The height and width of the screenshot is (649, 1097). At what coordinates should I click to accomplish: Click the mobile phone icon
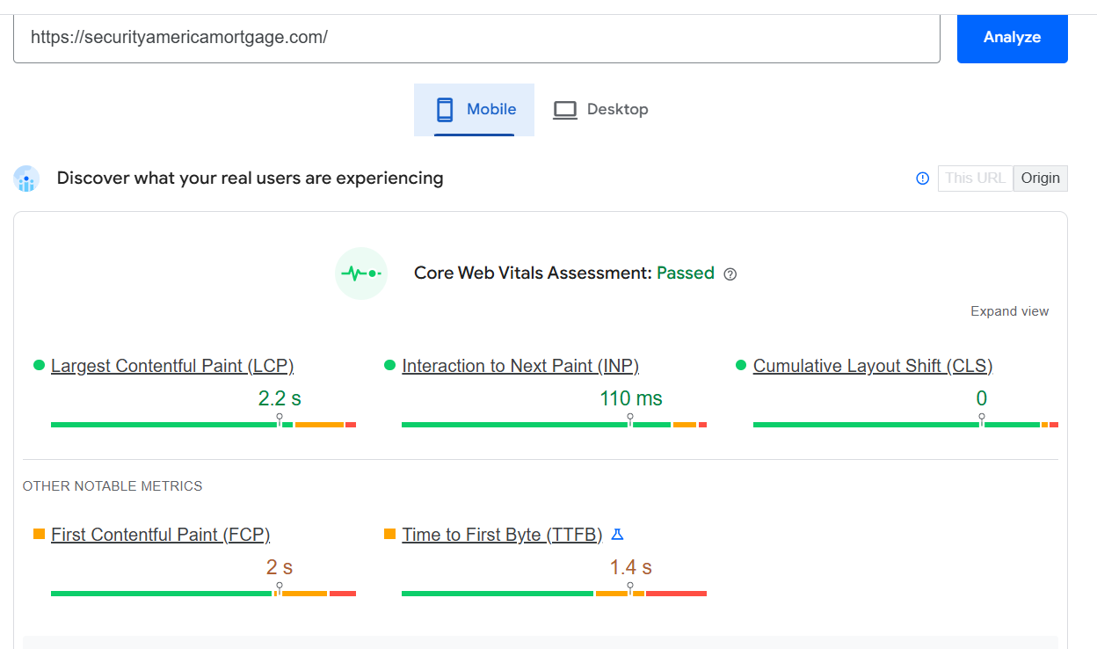point(445,110)
